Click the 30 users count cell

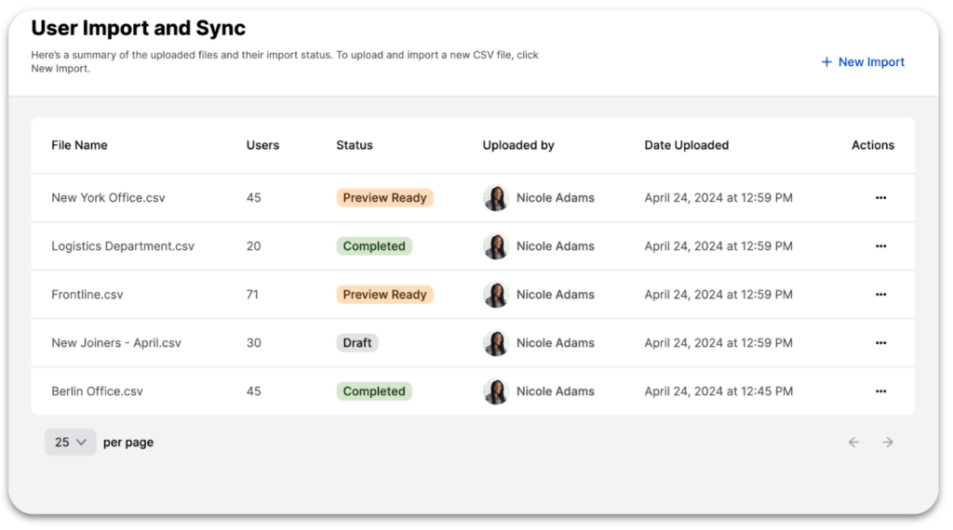click(253, 343)
